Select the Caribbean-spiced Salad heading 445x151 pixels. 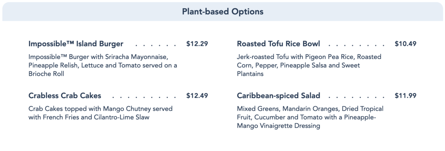pyautogui.click(x=278, y=96)
